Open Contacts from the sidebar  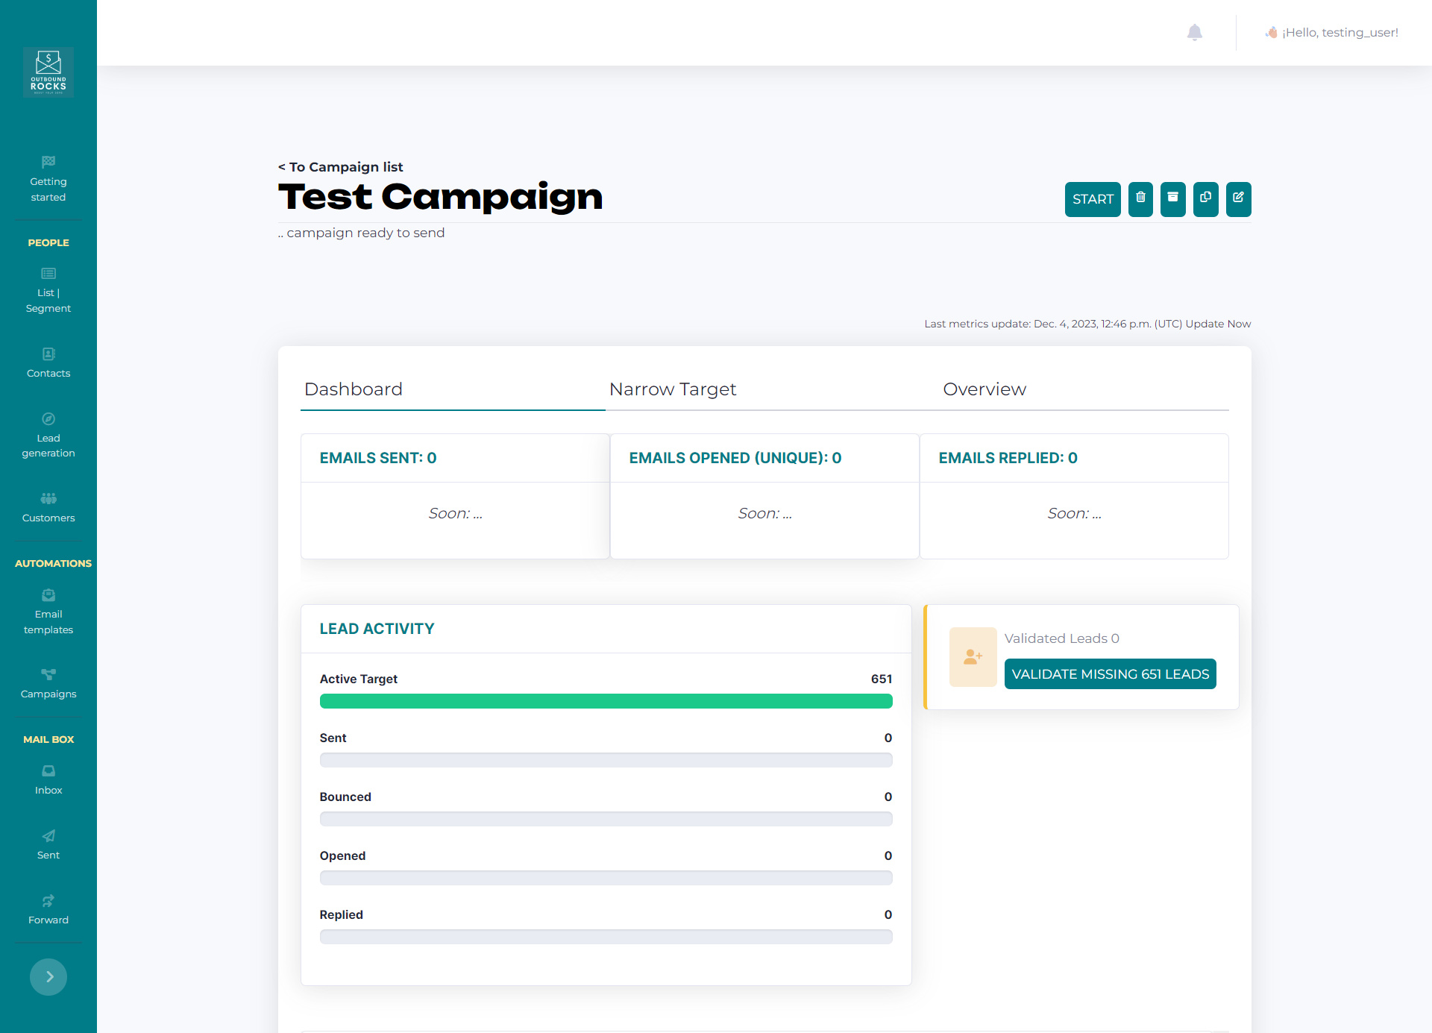coord(48,363)
